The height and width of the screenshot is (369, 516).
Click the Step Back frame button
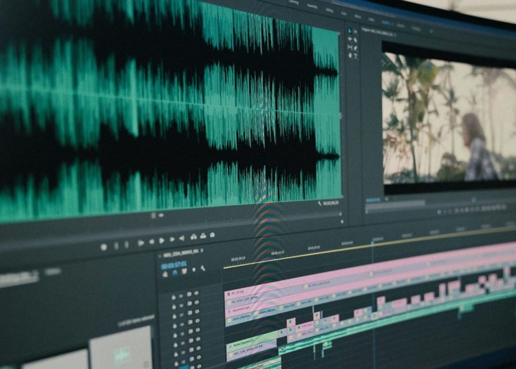151,242
